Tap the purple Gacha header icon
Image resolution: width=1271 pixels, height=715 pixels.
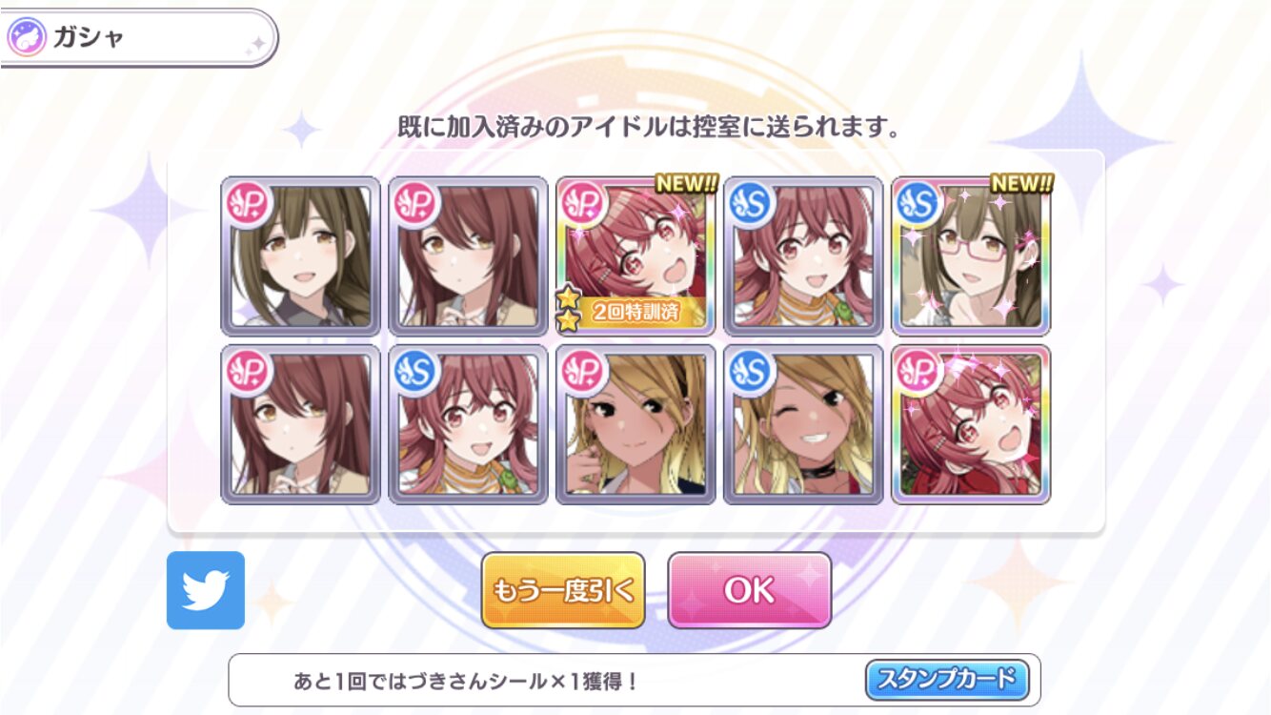click(x=25, y=39)
